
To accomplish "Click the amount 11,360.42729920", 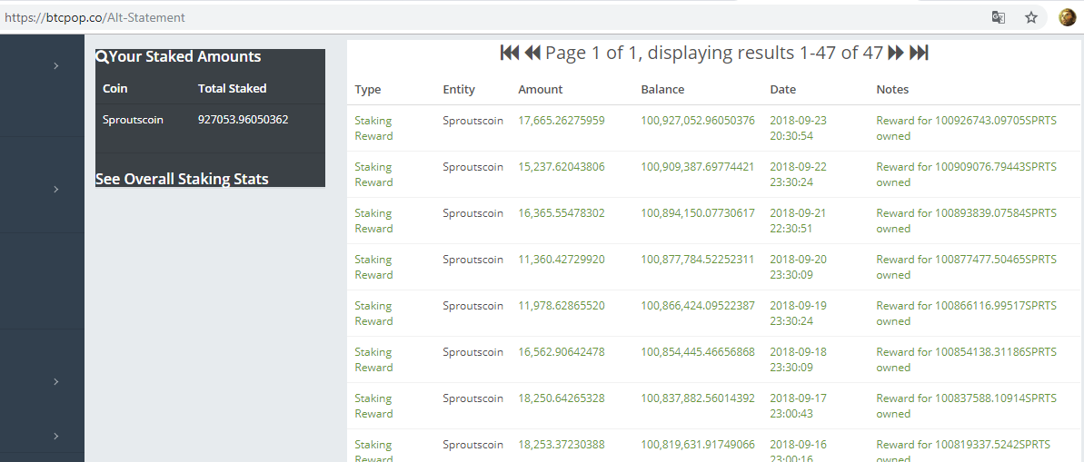I will click(562, 259).
